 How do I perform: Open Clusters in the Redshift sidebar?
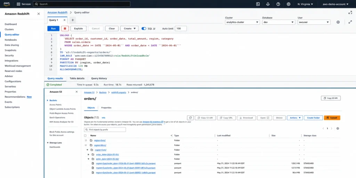click(9, 29)
